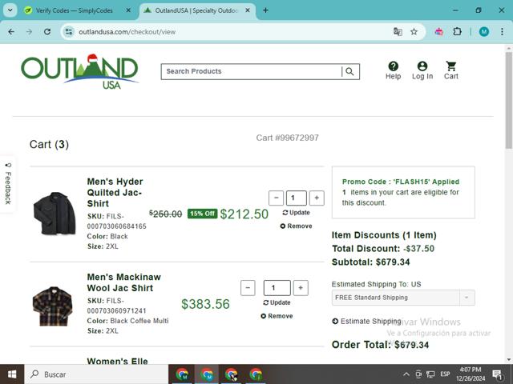The height and width of the screenshot is (384, 513).
Task: Open a new browser tab
Action: [x=265, y=10]
